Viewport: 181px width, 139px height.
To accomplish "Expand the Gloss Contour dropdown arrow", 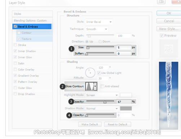I will coord(95,86).
